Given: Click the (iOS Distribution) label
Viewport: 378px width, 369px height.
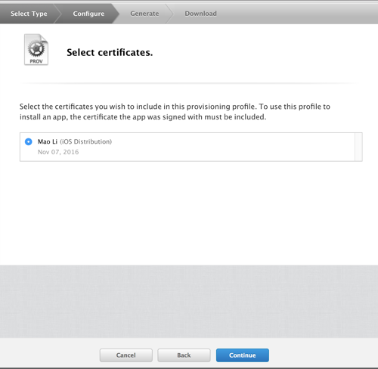Looking at the screenshot, I should tap(85, 141).
